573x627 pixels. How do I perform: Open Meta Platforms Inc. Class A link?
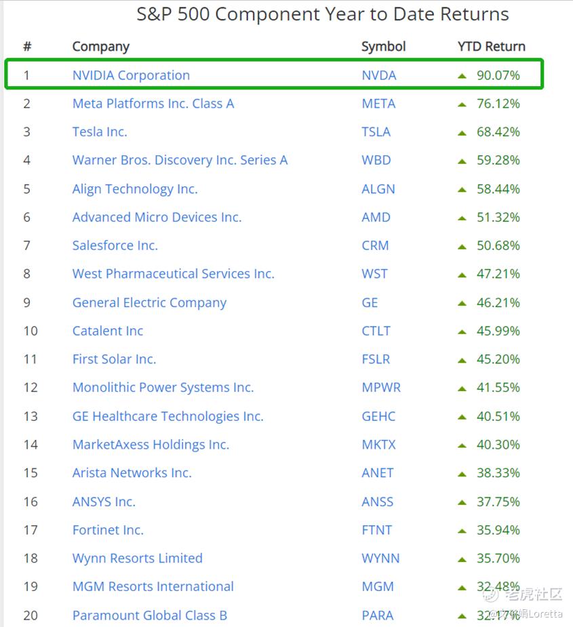[153, 104]
